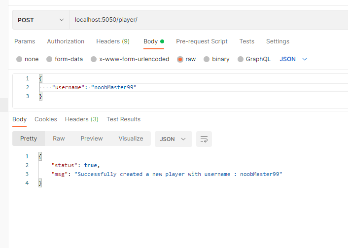Toggle the wrap lines icon in response
Viewport: 348px width, 248px height.
tap(204, 139)
